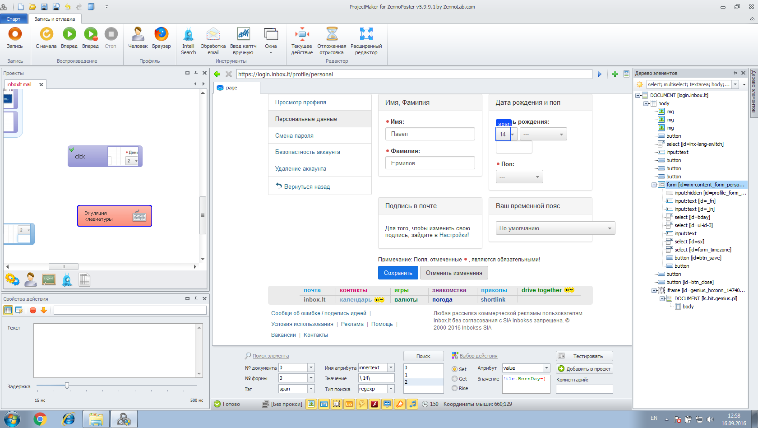Open the Тэг span dropdown

pos(311,389)
